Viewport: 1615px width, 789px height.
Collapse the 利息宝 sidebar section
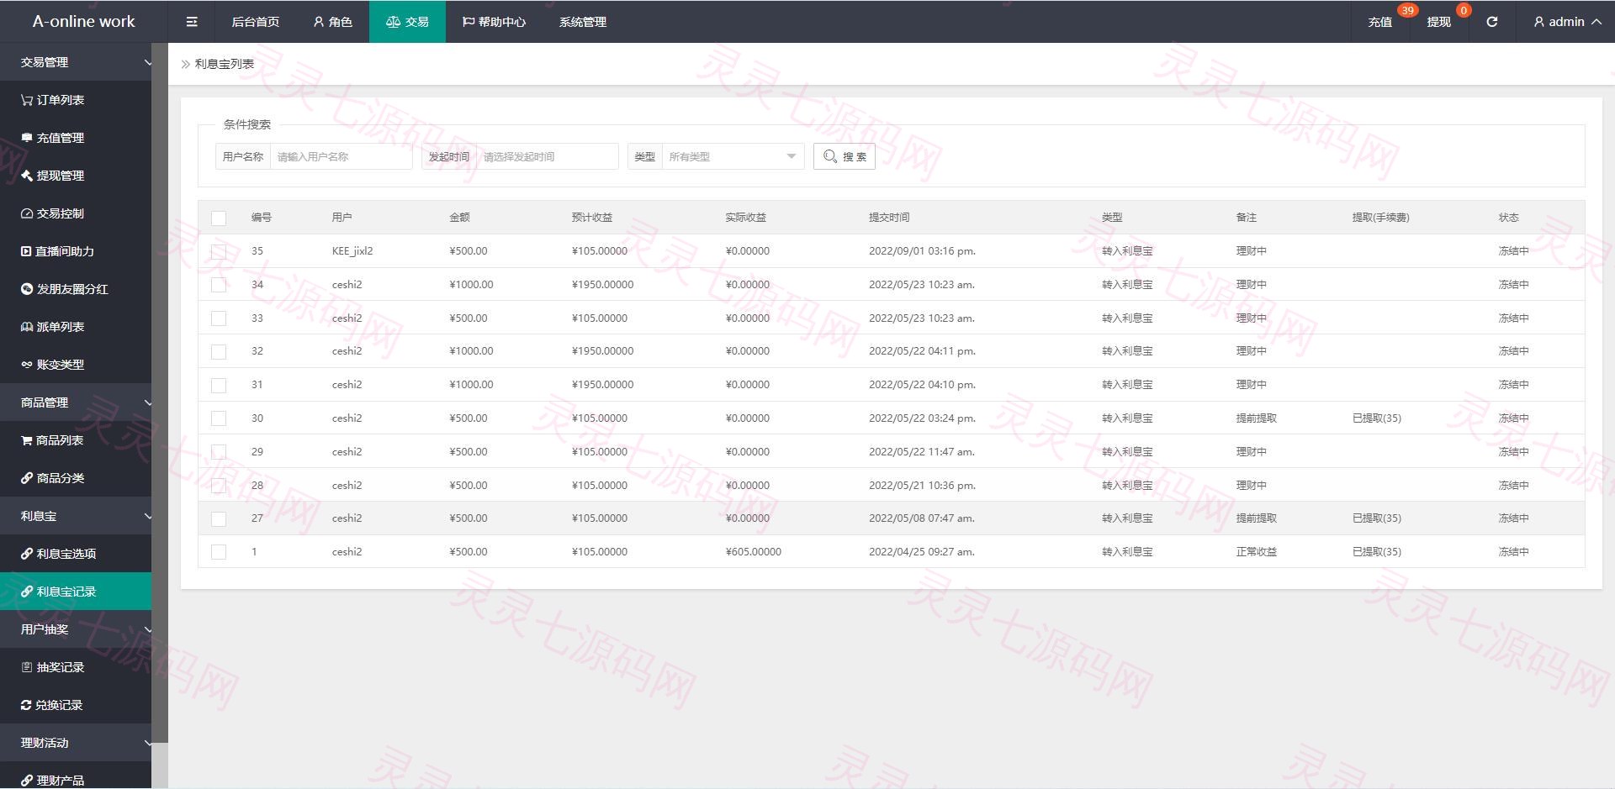76,516
